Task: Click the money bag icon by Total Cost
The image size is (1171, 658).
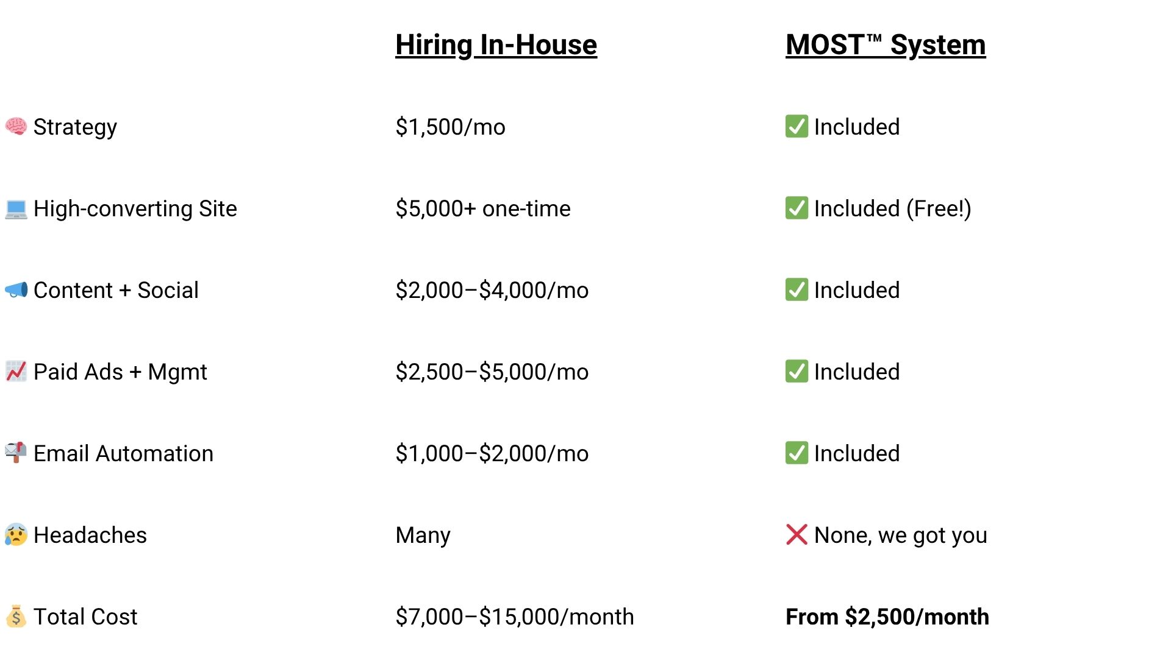Action: coord(16,617)
